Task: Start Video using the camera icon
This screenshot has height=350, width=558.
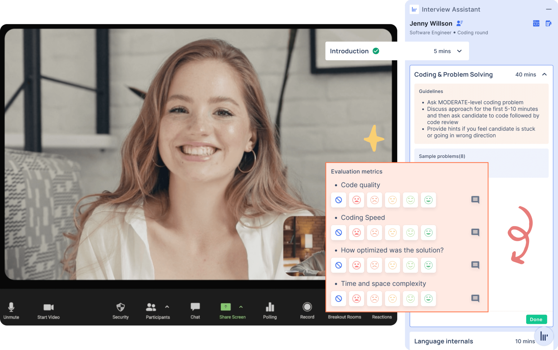Action: point(48,310)
